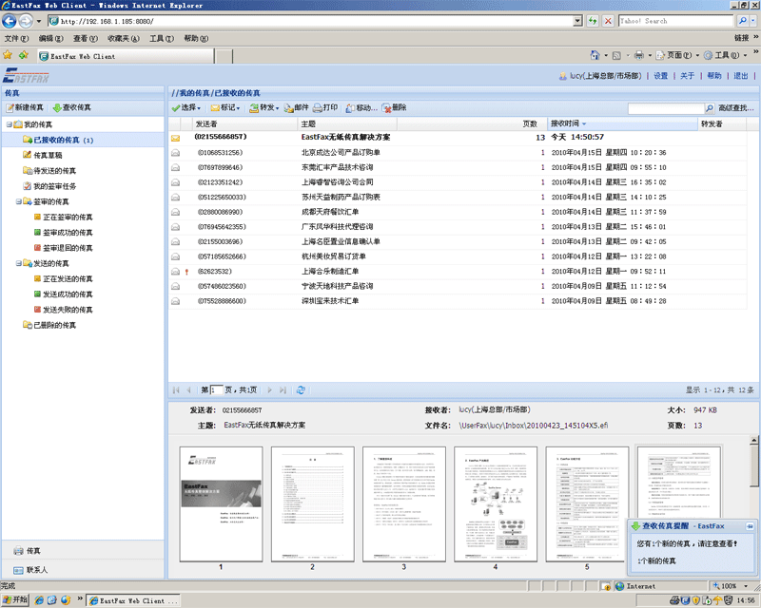The width and height of the screenshot is (761, 608).
Task: Switch to Fax (传真) panel at sidebar bottom
Action: [83, 551]
